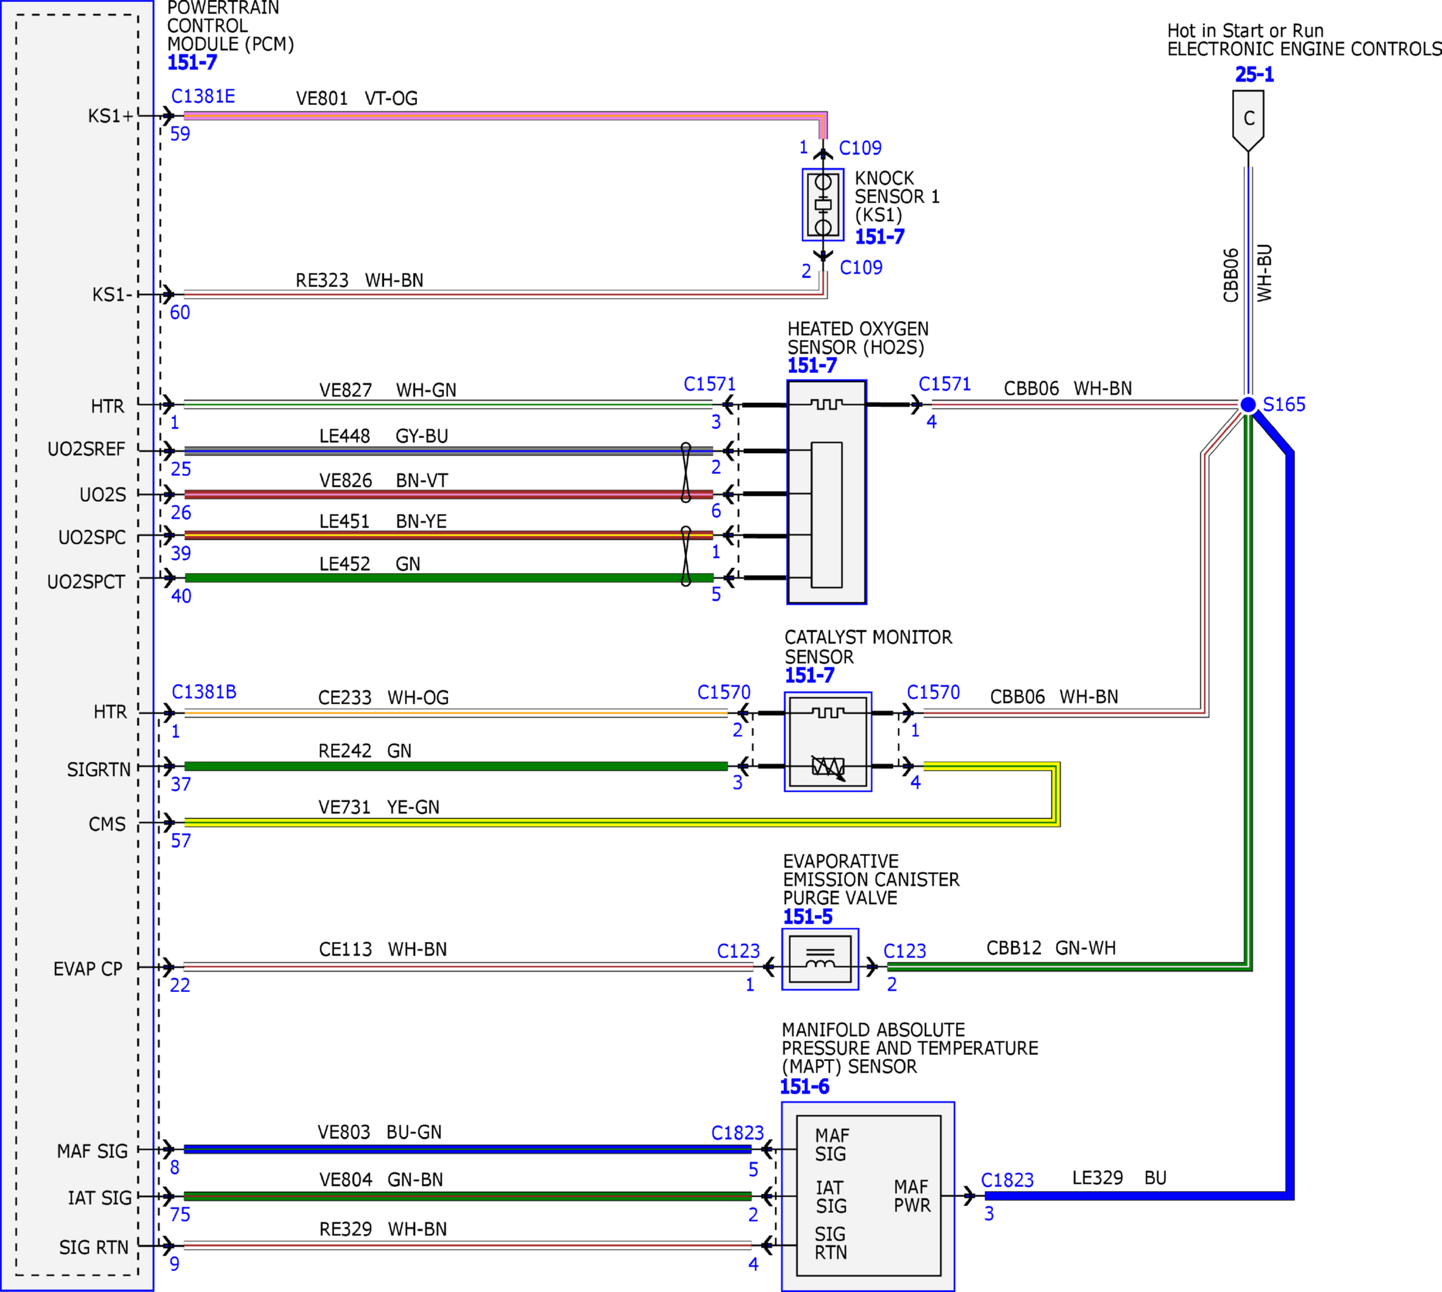Click the VE827 WH-GN wire label

click(x=387, y=390)
